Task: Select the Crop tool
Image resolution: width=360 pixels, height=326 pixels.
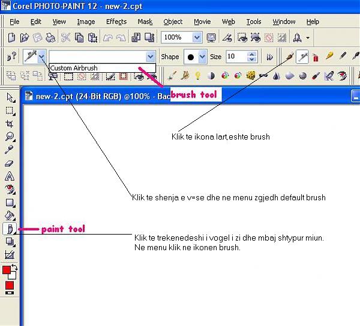Action: (x=10, y=124)
